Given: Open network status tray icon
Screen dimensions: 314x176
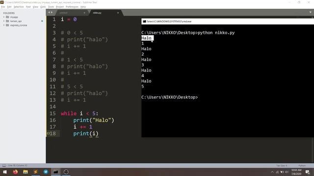Looking at the screenshot, I should click(x=277, y=172).
